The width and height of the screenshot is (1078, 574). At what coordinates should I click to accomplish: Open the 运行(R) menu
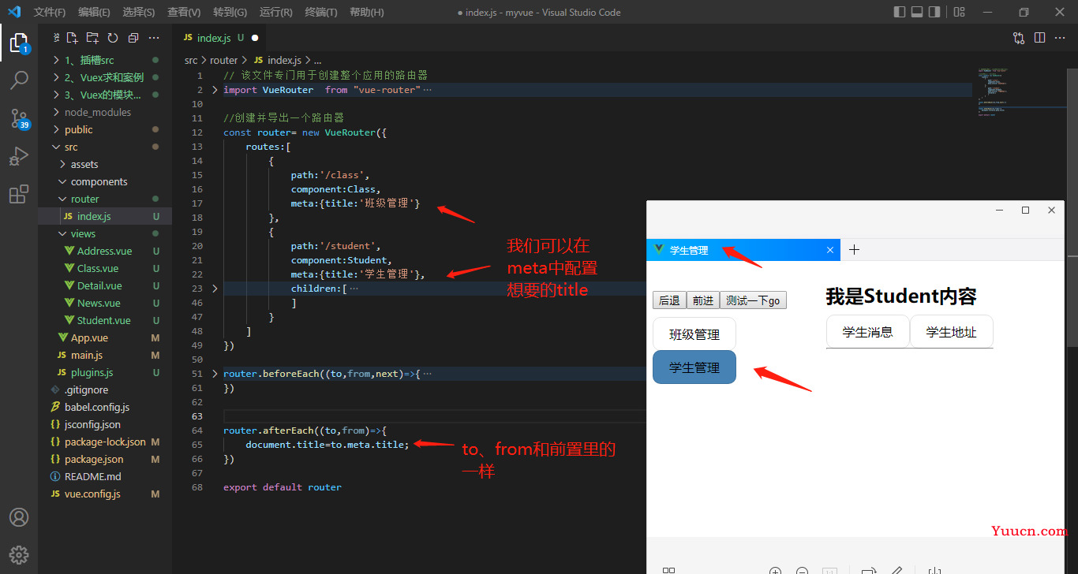(275, 12)
